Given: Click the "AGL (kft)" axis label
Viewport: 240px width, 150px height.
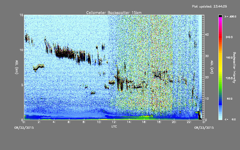Looking at the screenshot, I should pyautogui.click(x=212, y=67).
